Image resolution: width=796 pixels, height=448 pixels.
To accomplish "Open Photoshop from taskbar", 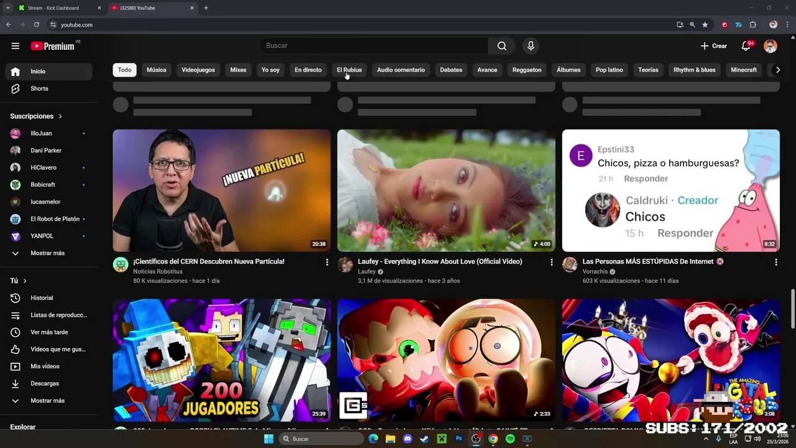I will [459, 439].
